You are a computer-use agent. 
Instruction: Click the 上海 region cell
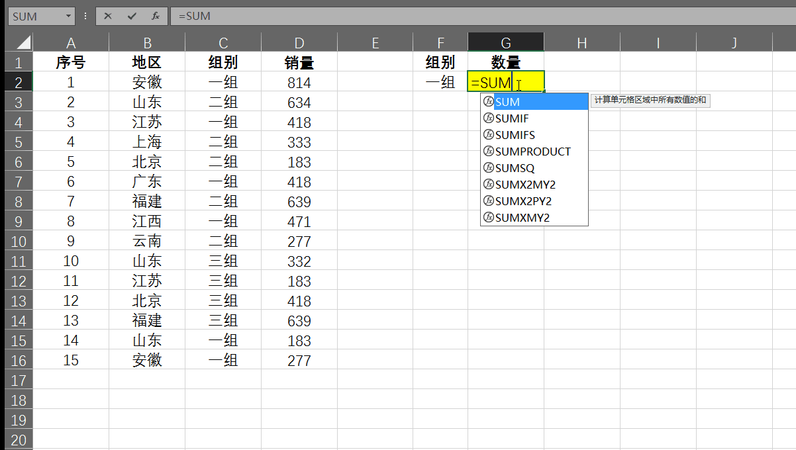tap(147, 142)
